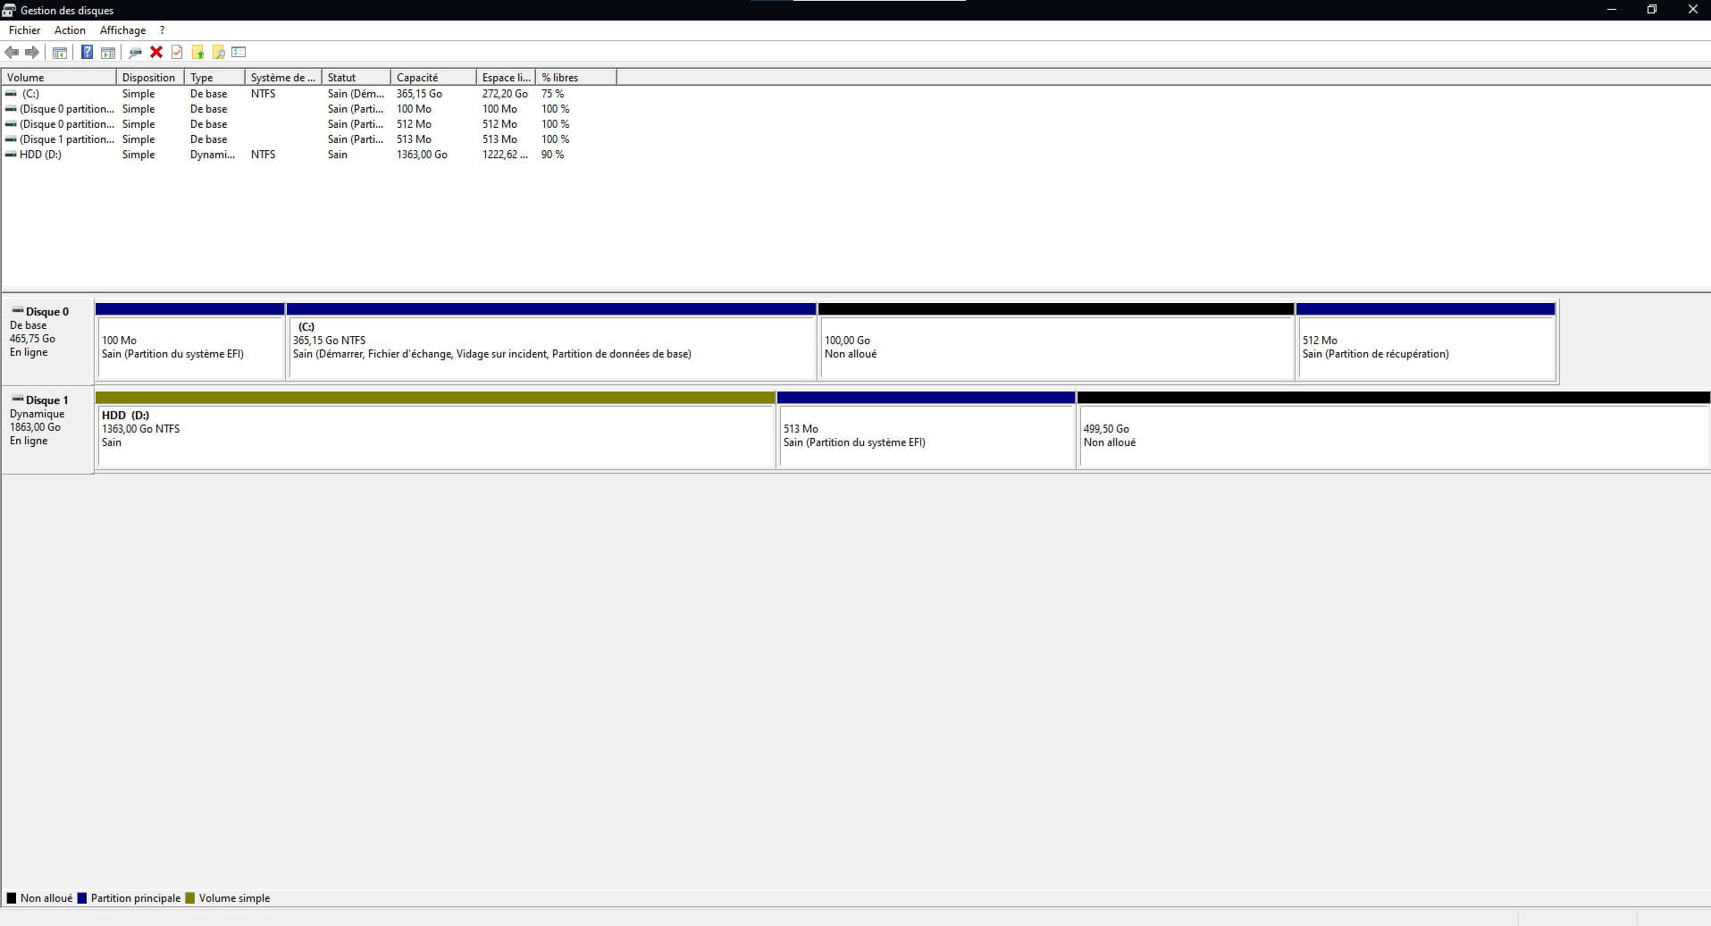Toggle the action pane toolbar icon
The image size is (1711, 926).
107,53
